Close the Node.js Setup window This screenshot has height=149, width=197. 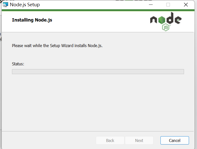coord(186,5)
